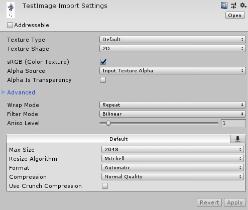Open the Wrap Mode dropdown
The height and width of the screenshot is (210, 248).
tap(173, 105)
